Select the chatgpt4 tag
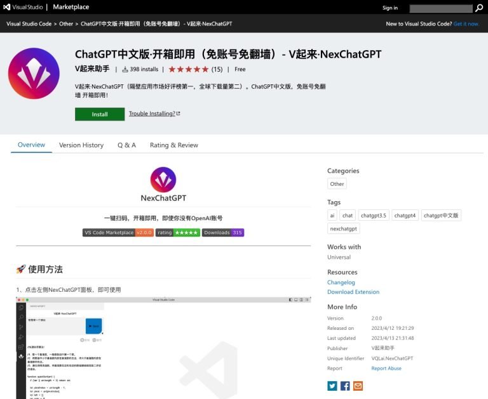The height and width of the screenshot is (399, 488). pos(405,215)
